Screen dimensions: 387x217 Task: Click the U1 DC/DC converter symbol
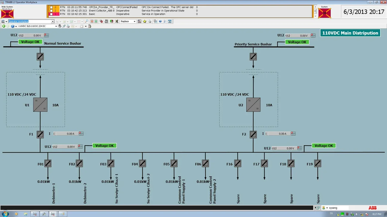click(40, 105)
